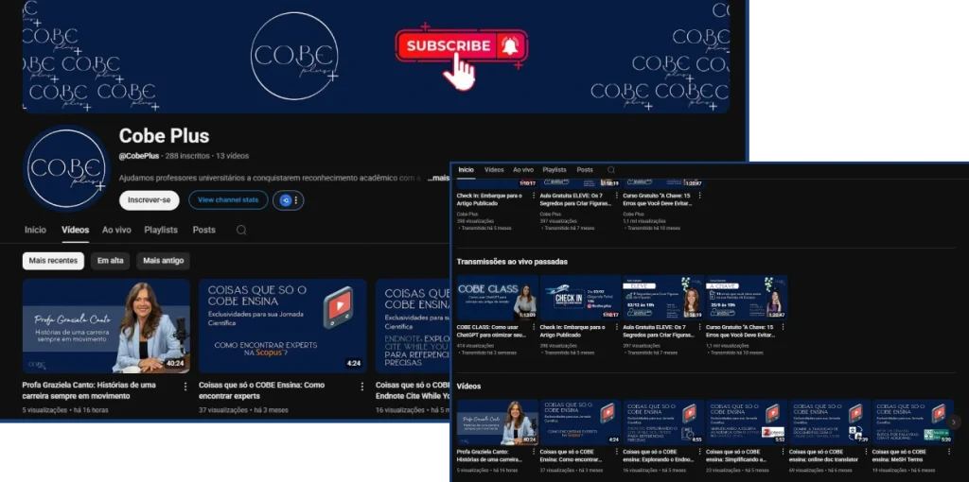Click the channel search magnifier beside Posts tab

(241, 230)
